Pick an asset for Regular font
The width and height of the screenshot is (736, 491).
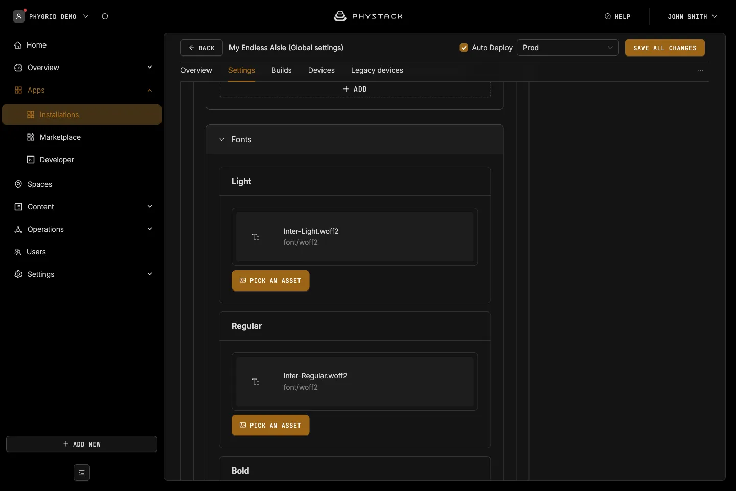[270, 425]
